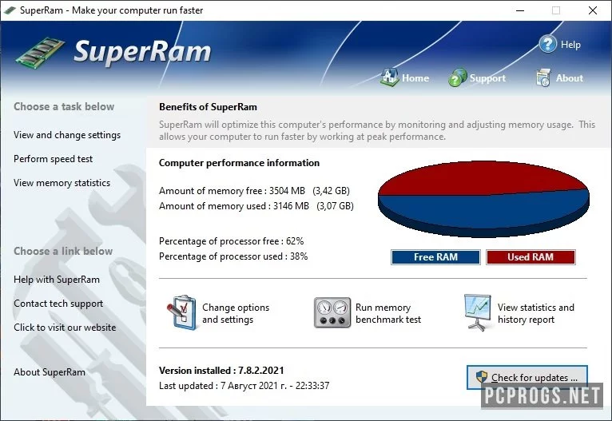Open View and change settings task
Viewport: 612px width, 421px height.
[x=67, y=135]
